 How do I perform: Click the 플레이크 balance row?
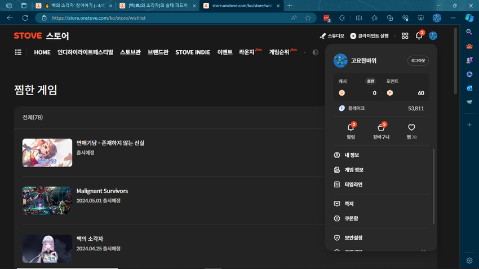tap(381, 108)
